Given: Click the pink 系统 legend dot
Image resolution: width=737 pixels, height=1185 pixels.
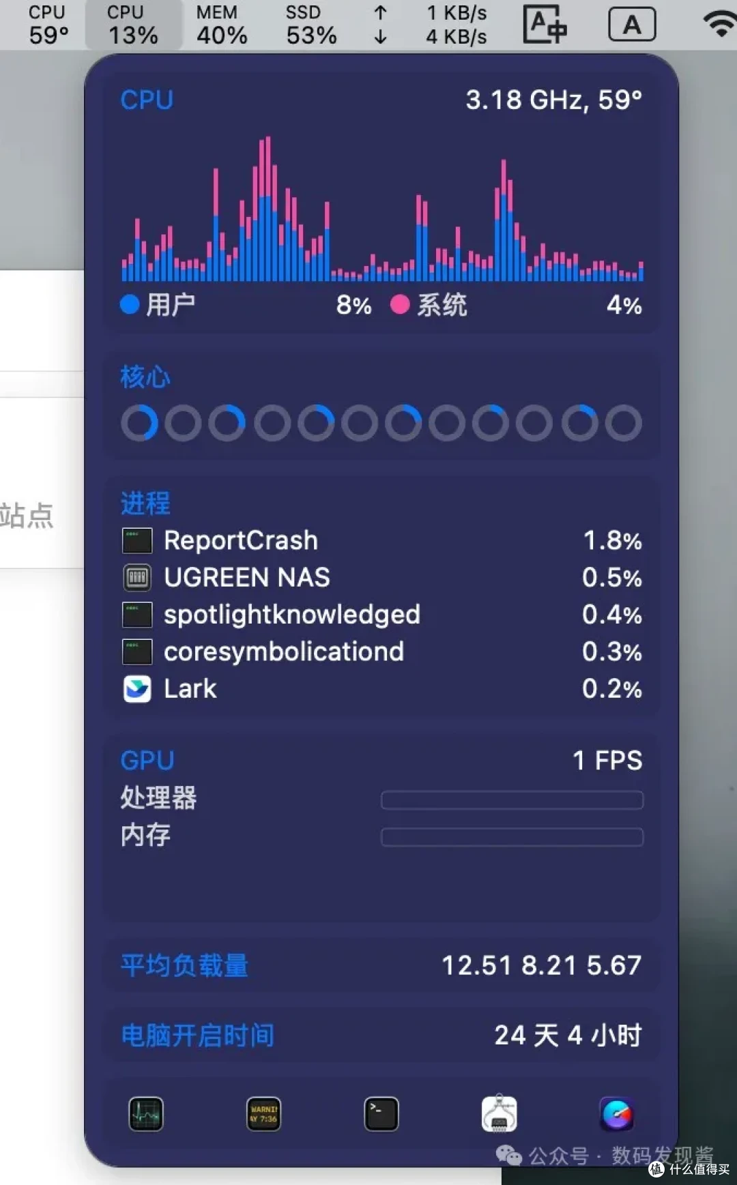Looking at the screenshot, I should click(x=400, y=304).
